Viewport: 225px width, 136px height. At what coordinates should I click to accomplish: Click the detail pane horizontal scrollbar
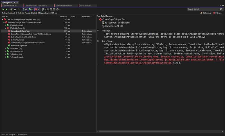[134, 131]
